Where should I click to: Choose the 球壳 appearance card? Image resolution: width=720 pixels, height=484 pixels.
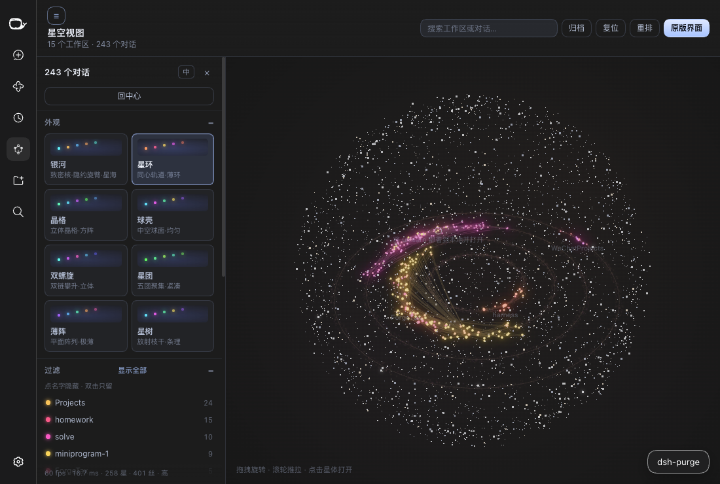[173, 215]
